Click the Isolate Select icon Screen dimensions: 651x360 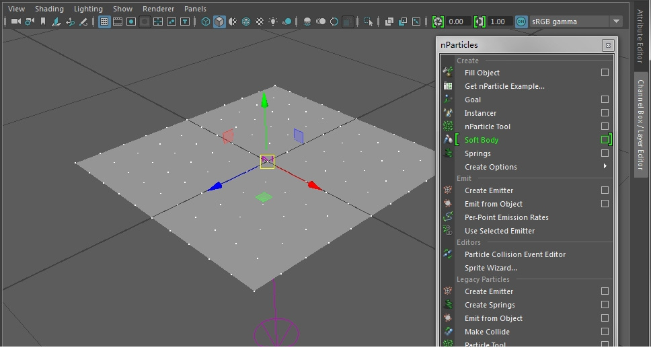tap(369, 22)
